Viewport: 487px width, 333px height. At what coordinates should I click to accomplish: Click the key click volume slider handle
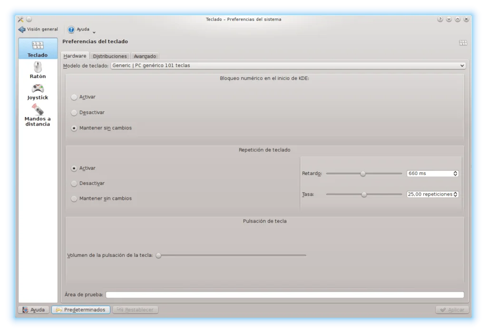tap(158, 255)
